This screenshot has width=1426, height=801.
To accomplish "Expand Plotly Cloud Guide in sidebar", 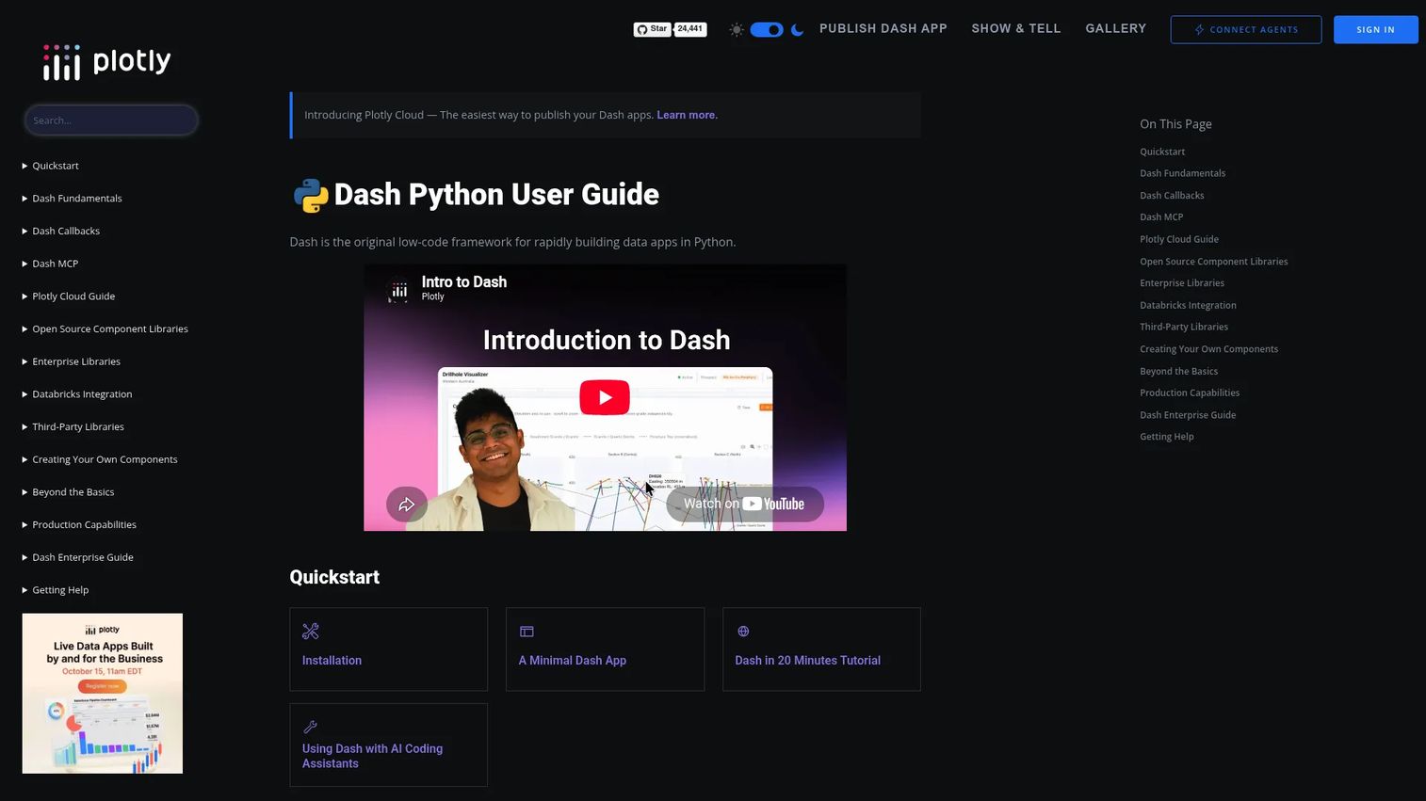I will click(x=69, y=296).
